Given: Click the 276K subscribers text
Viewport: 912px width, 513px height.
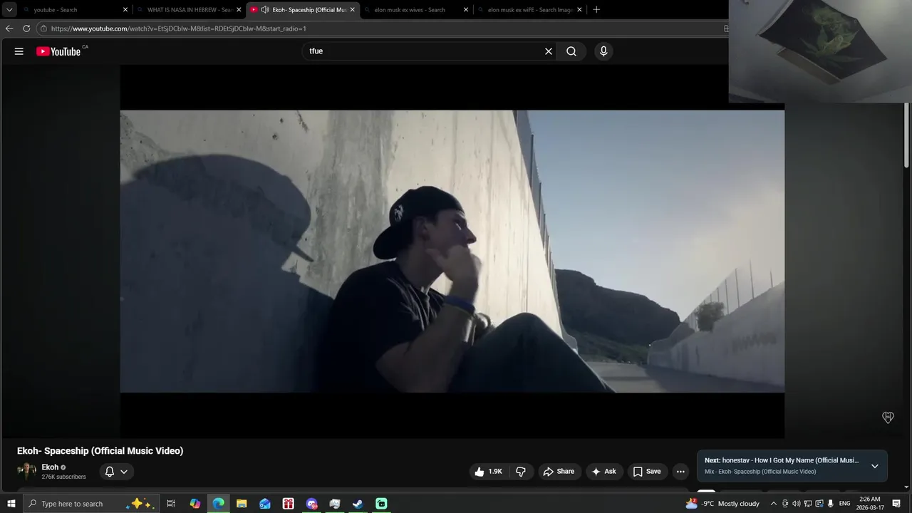Looking at the screenshot, I should click(63, 477).
